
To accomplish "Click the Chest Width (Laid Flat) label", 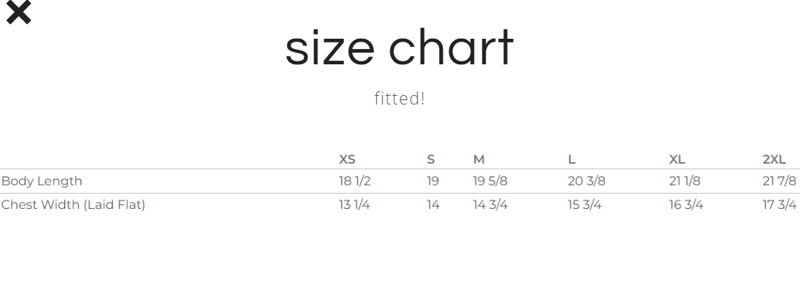I will (74, 205).
